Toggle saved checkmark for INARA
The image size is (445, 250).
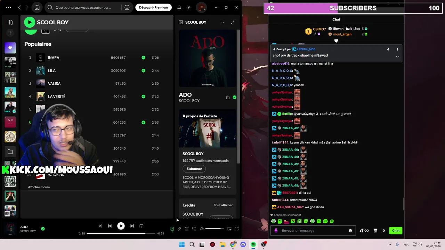pos(143,58)
